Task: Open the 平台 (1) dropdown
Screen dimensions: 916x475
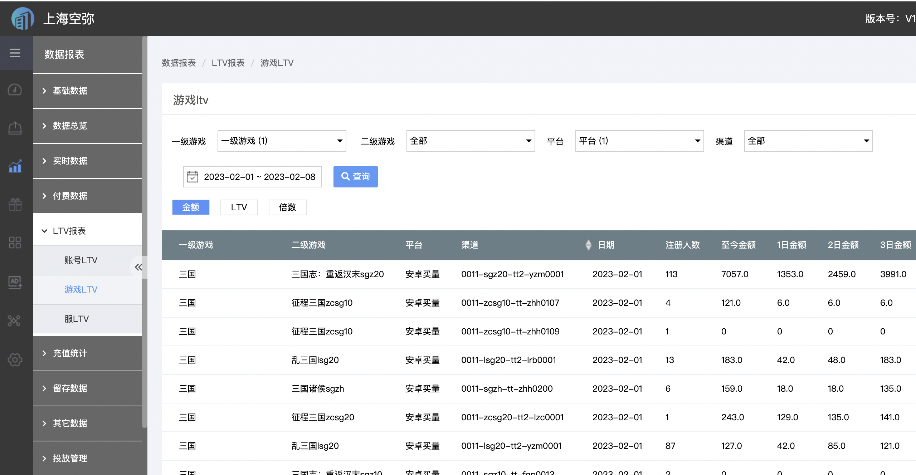Action: coord(639,141)
